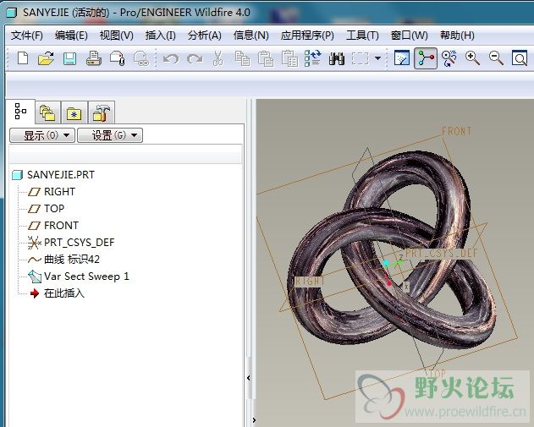
Task: Print the model using printer icon
Action: pyautogui.click(x=93, y=58)
